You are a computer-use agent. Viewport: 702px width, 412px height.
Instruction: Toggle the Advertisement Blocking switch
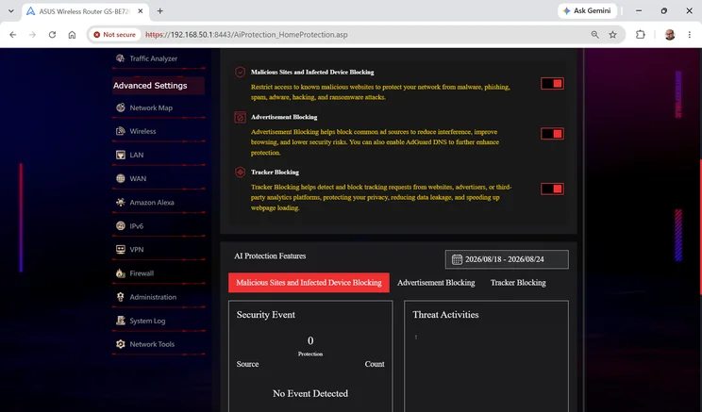click(552, 134)
